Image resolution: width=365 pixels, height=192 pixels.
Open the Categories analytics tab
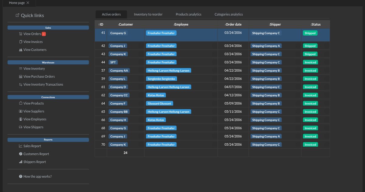click(229, 14)
